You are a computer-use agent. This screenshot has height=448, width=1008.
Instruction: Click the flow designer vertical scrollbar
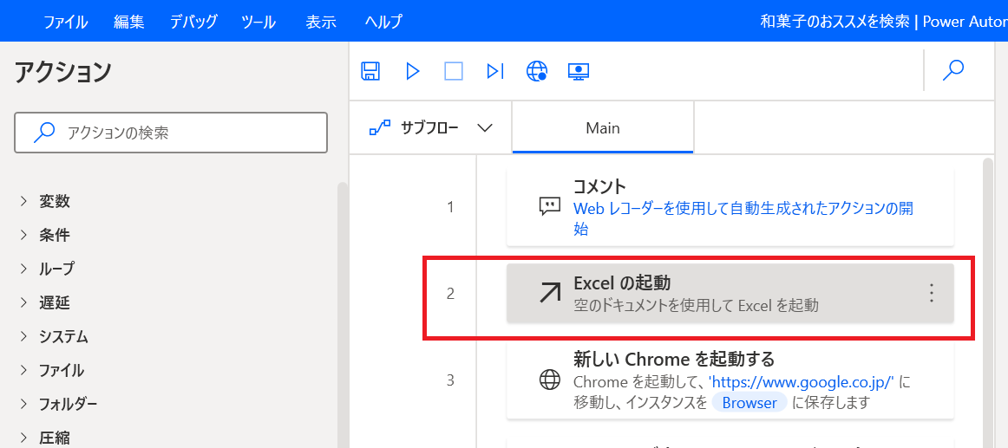click(989, 302)
